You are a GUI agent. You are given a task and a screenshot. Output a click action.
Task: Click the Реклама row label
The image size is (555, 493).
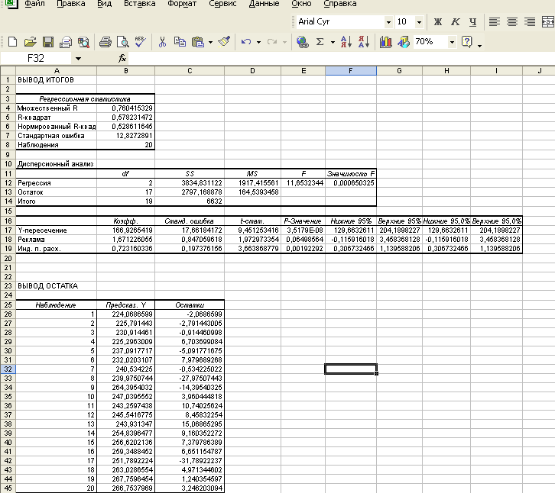56,240
